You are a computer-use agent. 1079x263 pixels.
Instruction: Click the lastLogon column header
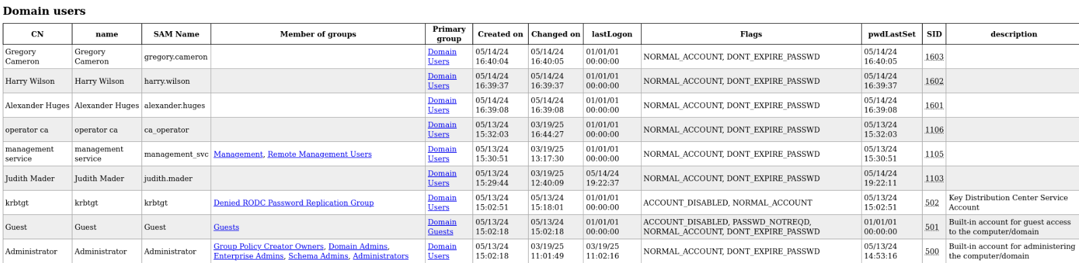612,34
